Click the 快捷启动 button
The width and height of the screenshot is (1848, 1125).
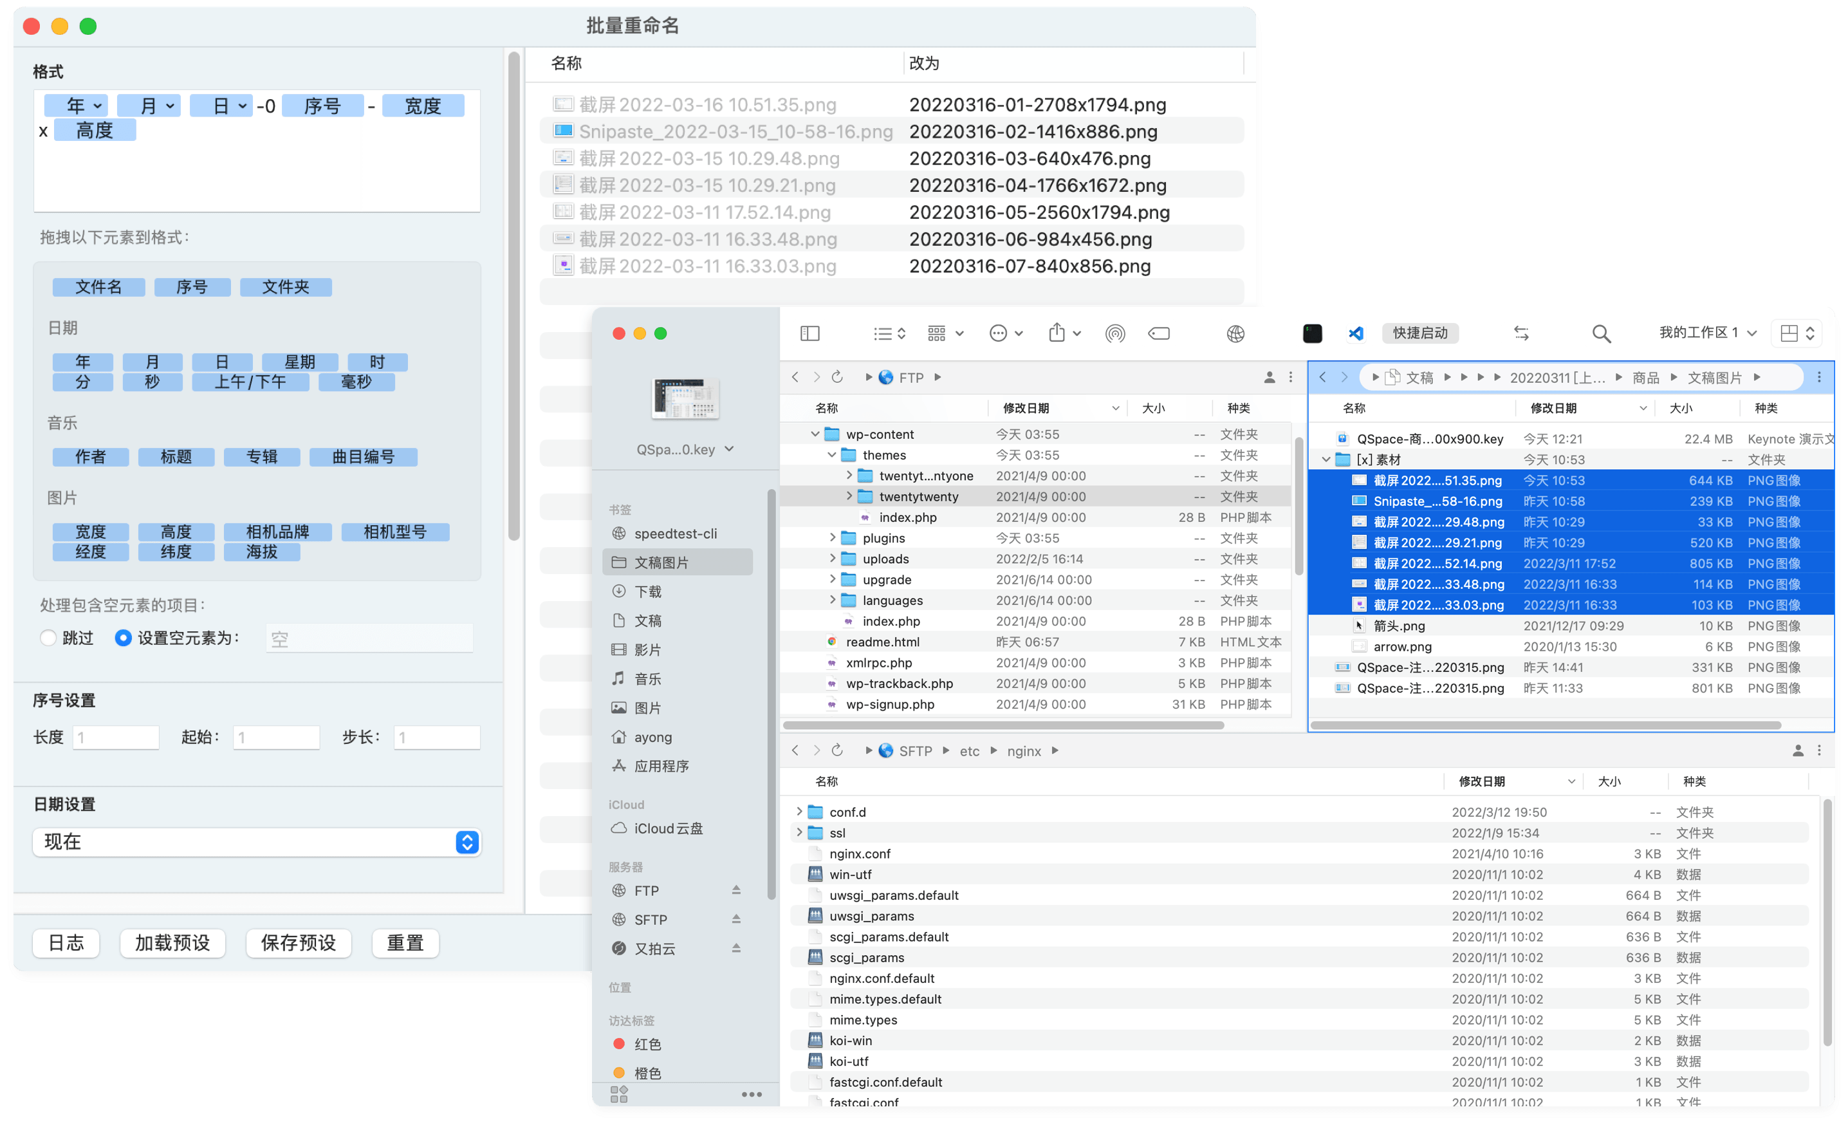coord(1419,333)
